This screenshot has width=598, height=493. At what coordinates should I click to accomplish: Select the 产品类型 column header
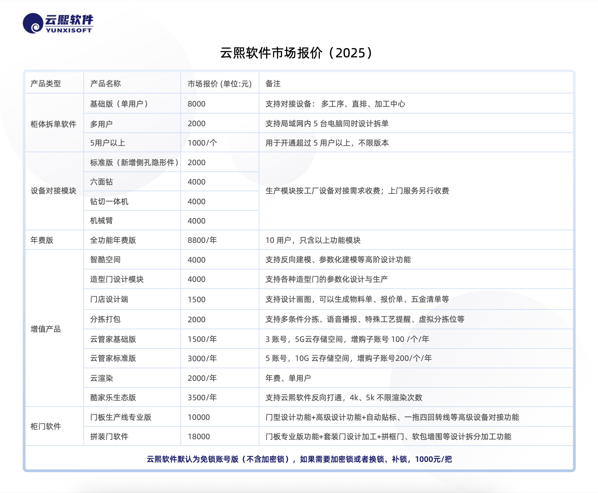[46, 84]
